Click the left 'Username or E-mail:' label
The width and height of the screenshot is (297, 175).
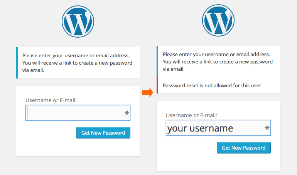click(x=51, y=100)
